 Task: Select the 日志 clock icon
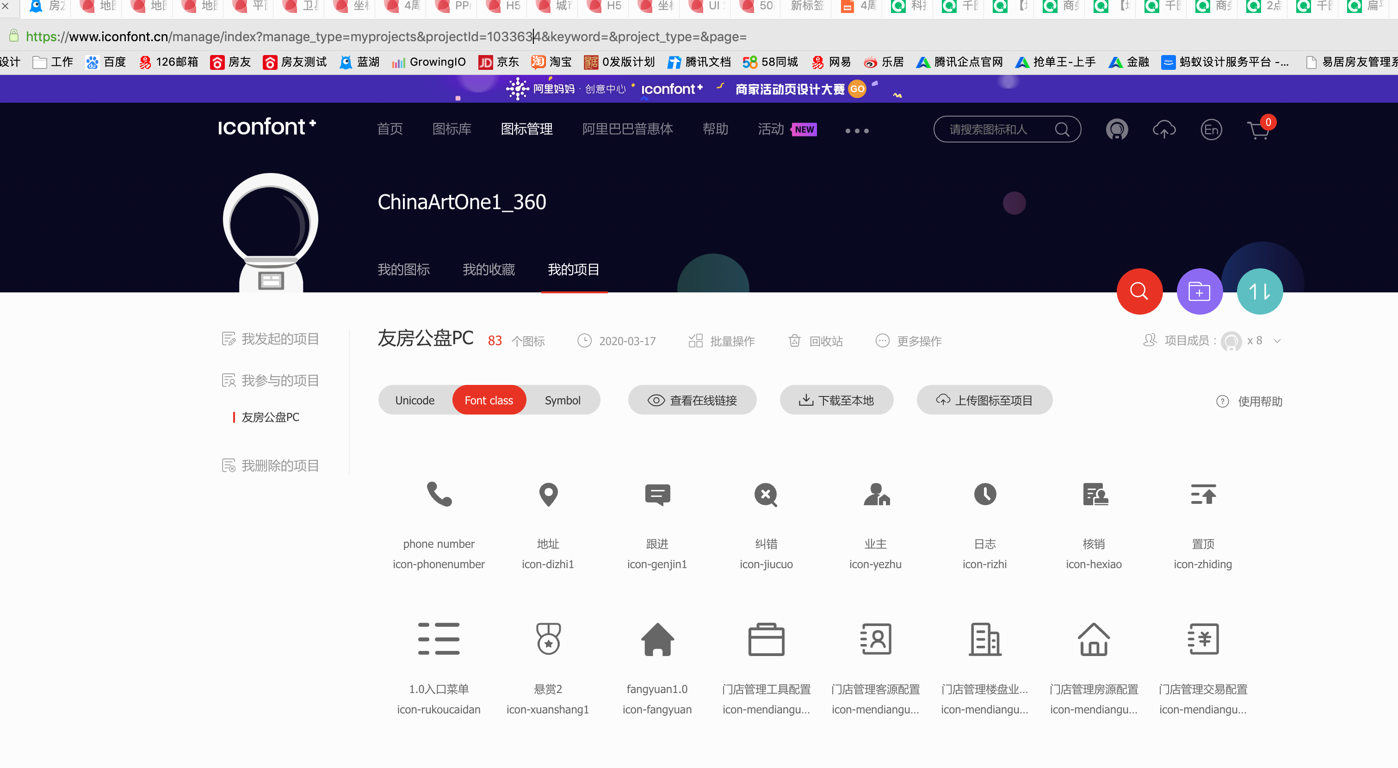(985, 494)
